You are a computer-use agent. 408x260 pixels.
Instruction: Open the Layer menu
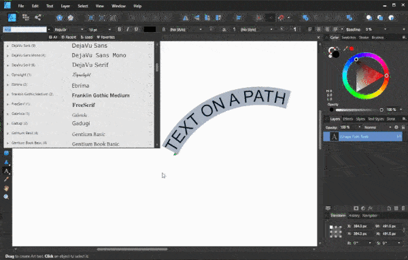[65, 6]
